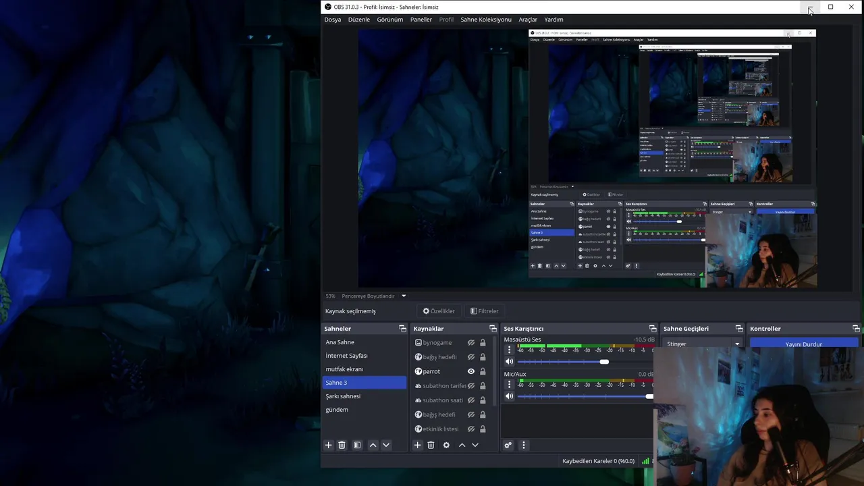Select the parrot source row
The height and width of the screenshot is (486, 864).
pyautogui.click(x=452, y=371)
